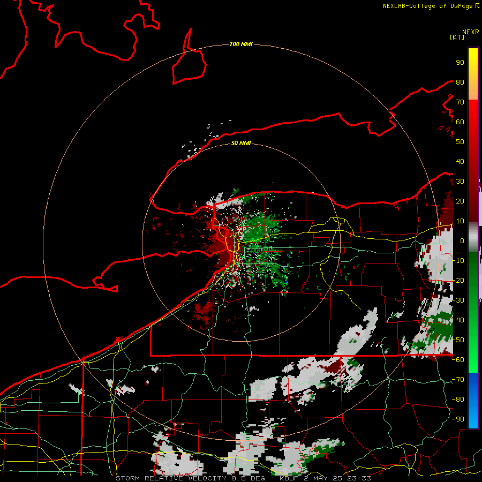Pick the bright red colorbar segment
The height and width of the screenshot is (482, 482).
(x=473, y=123)
